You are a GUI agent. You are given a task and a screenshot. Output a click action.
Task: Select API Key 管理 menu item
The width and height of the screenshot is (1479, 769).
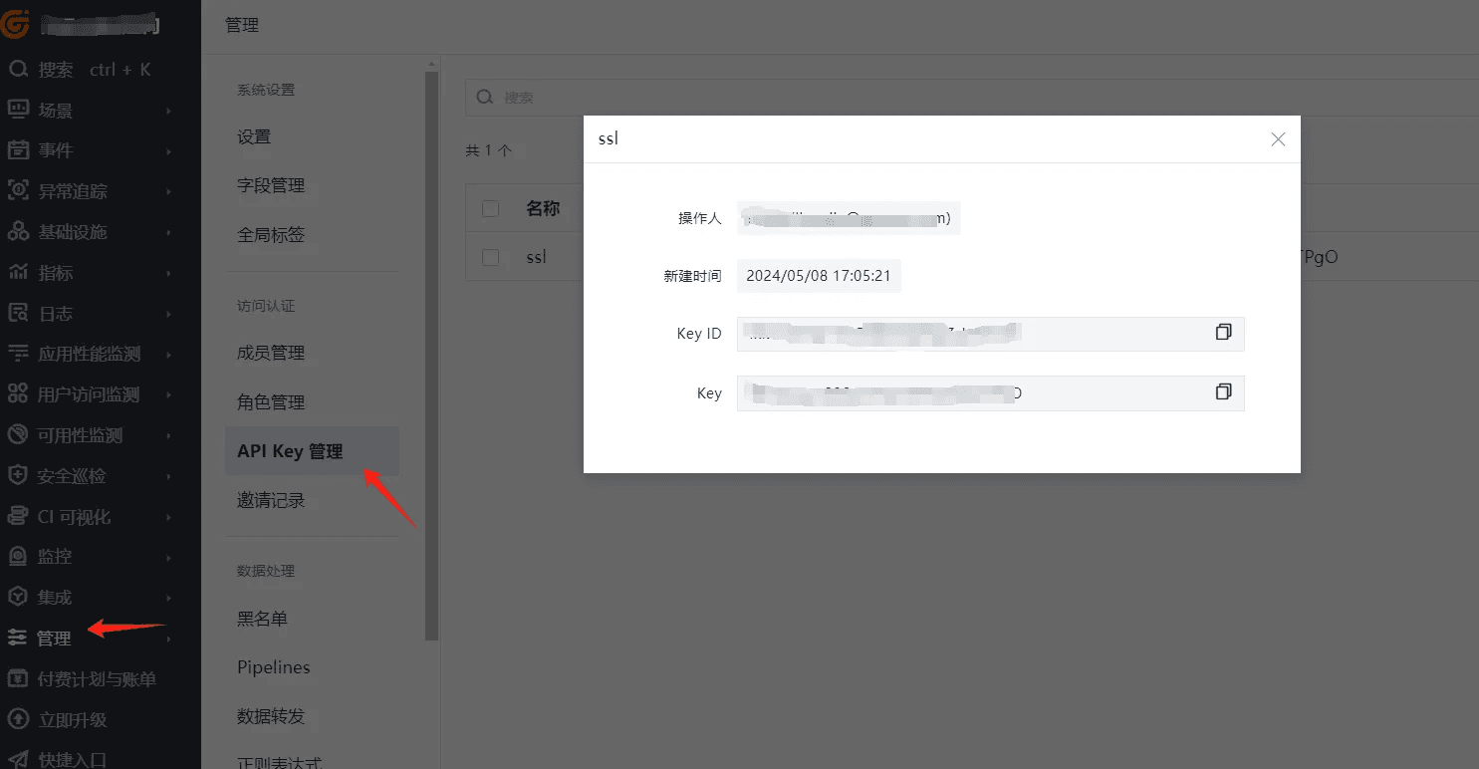[312, 451]
